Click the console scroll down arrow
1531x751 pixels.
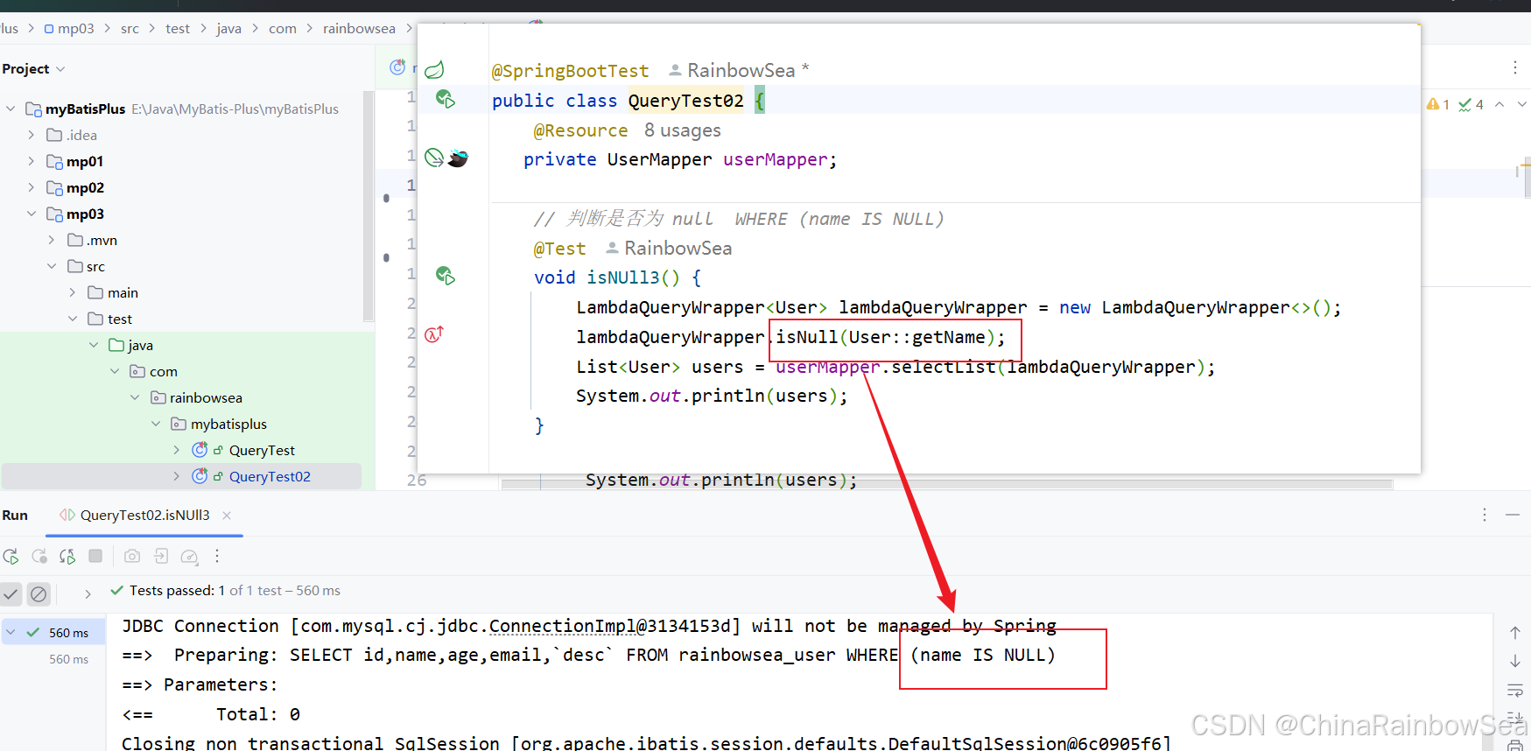point(1515,661)
